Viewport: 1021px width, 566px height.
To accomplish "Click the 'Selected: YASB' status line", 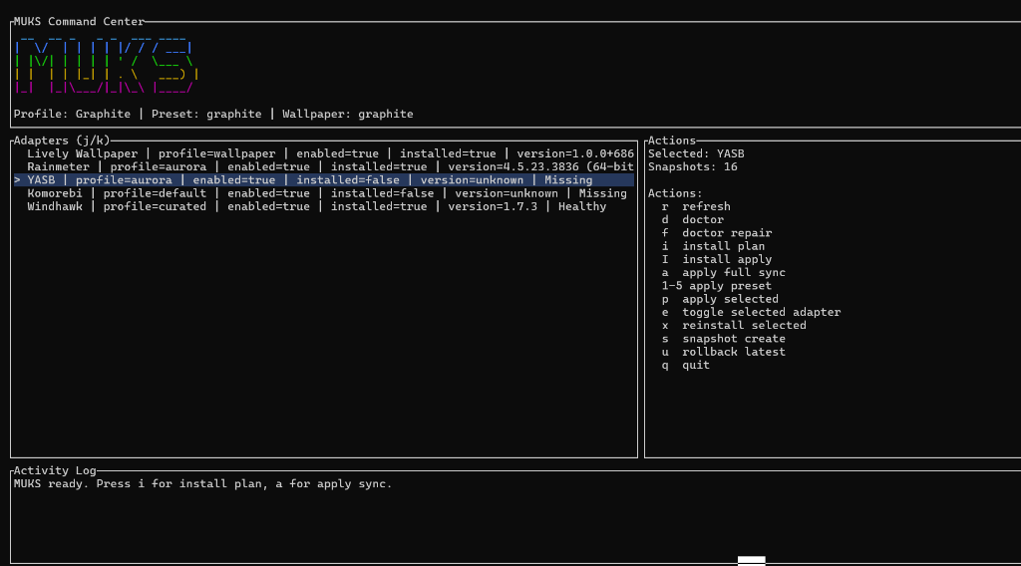I will (x=696, y=153).
